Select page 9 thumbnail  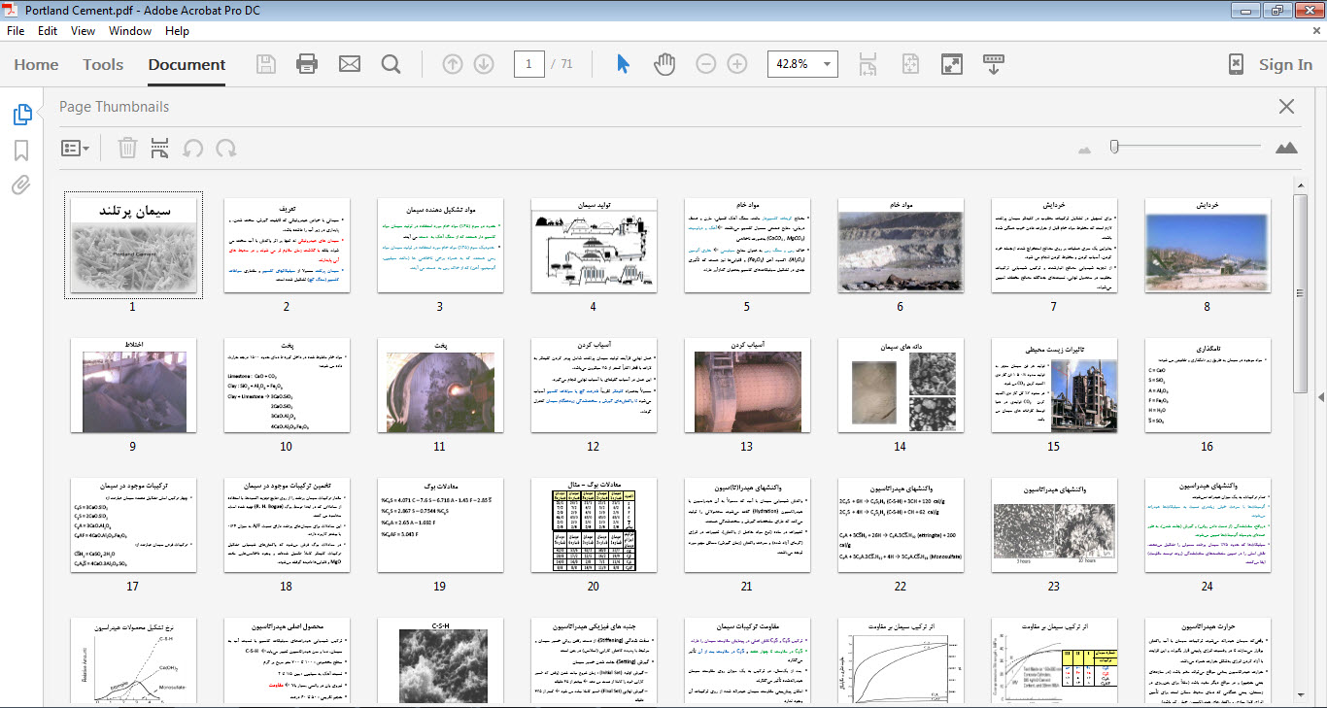coord(133,386)
